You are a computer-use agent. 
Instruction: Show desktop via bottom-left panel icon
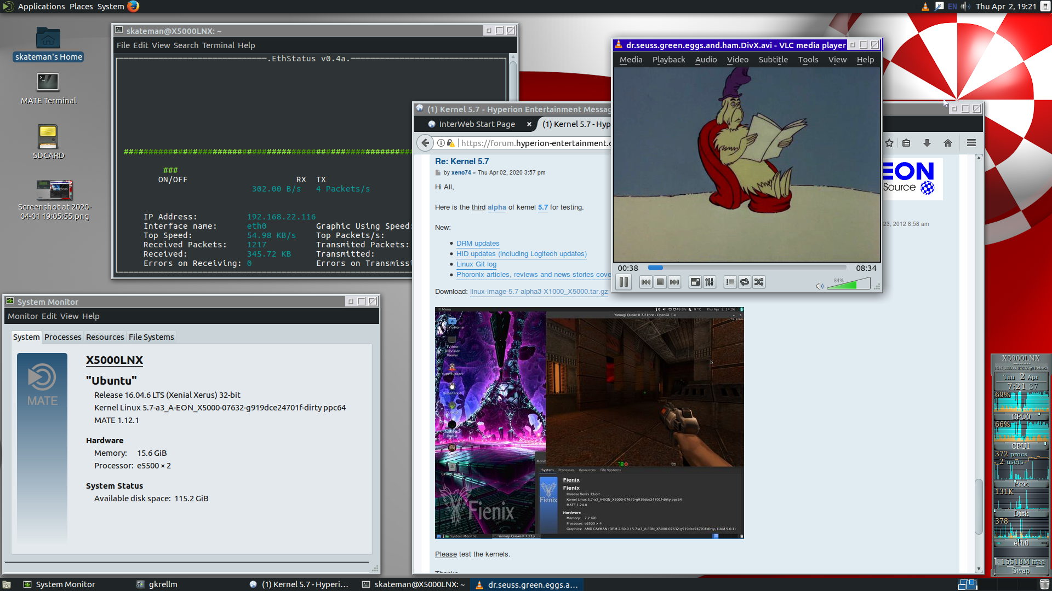[7, 584]
